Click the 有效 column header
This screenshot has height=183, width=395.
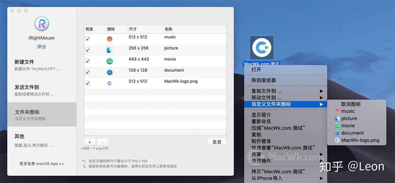coord(95,29)
